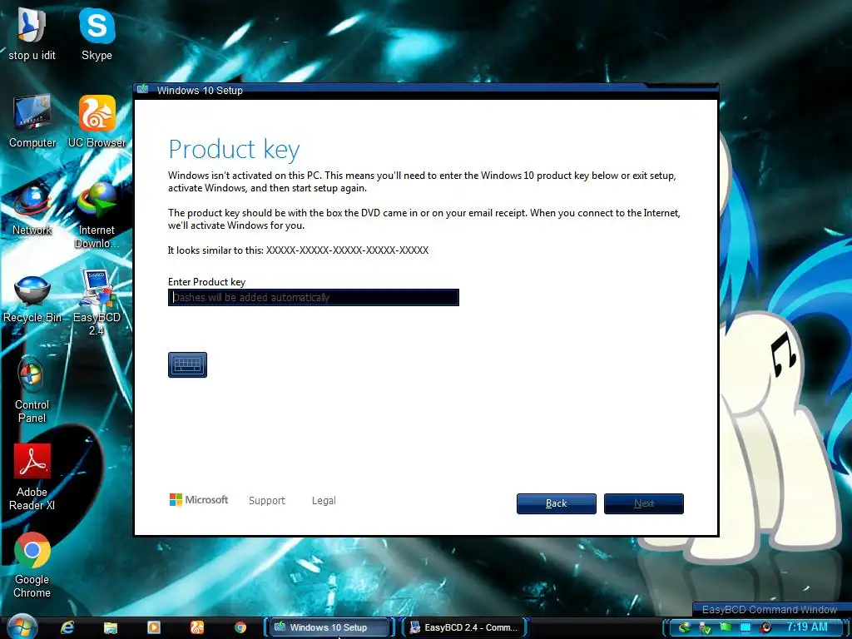The height and width of the screenshot is (639, 852).
Task: Open the on-screen keyboard button
Action: point(187,364)
